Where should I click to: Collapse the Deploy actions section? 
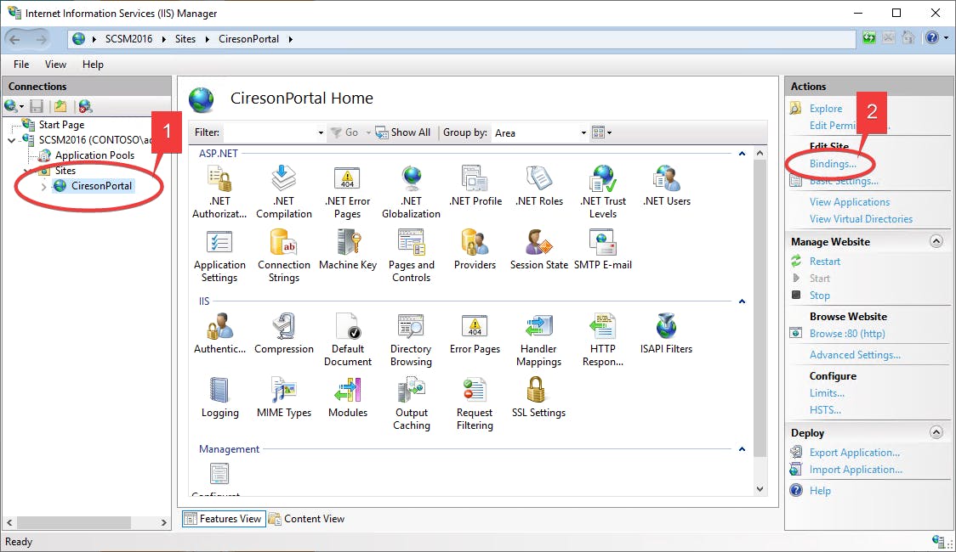click(936, 432)
